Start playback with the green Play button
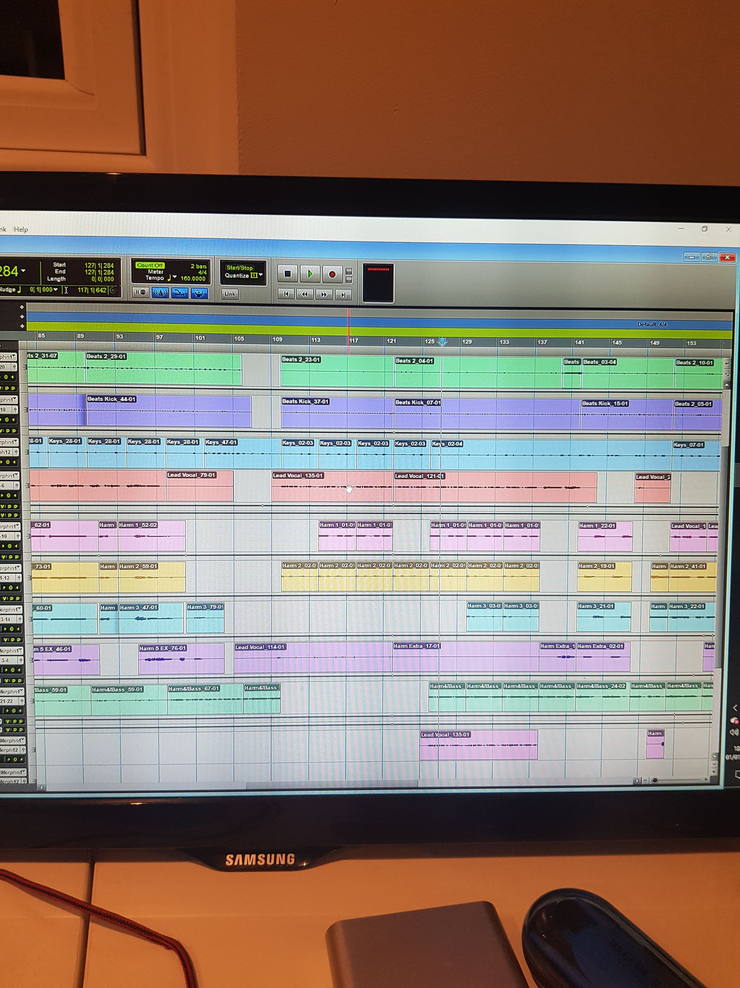 tap(310, 274)
